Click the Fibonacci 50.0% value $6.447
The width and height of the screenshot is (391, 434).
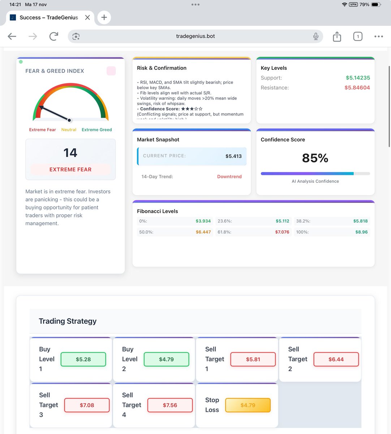(203, 232)
